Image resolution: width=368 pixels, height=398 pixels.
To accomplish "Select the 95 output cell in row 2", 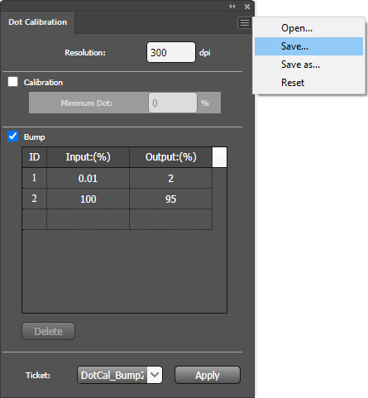I will (171, 199).
